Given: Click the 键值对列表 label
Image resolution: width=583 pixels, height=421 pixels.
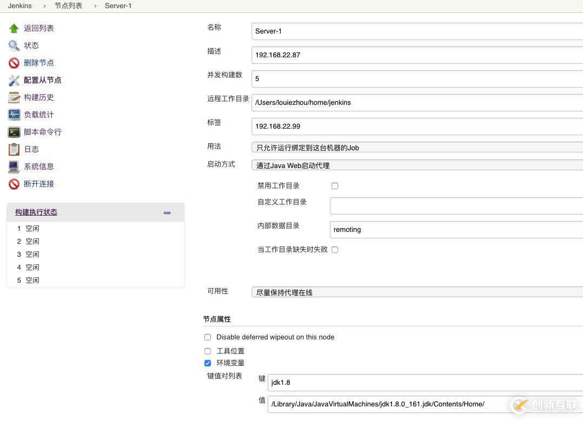Looking at the screenshot, I should click(x=224, y=376).
